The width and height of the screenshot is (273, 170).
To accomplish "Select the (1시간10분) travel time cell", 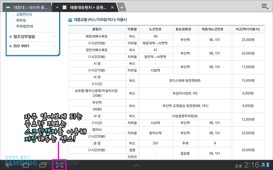I will pos(97,70).
